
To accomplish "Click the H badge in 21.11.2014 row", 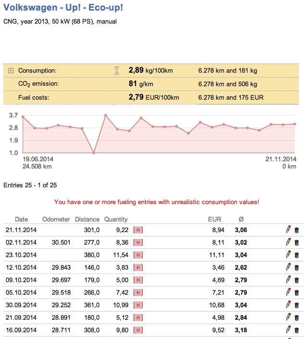I will [x=138, y=230].
